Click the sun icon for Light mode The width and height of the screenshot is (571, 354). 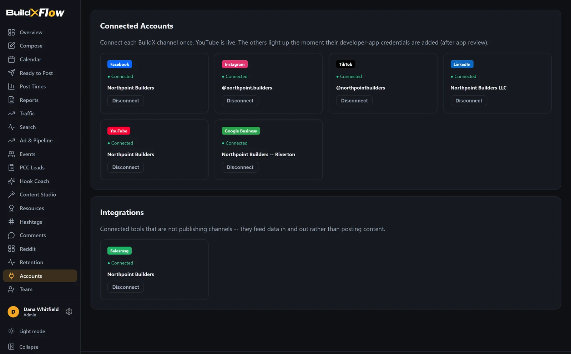tap(11, 331)
